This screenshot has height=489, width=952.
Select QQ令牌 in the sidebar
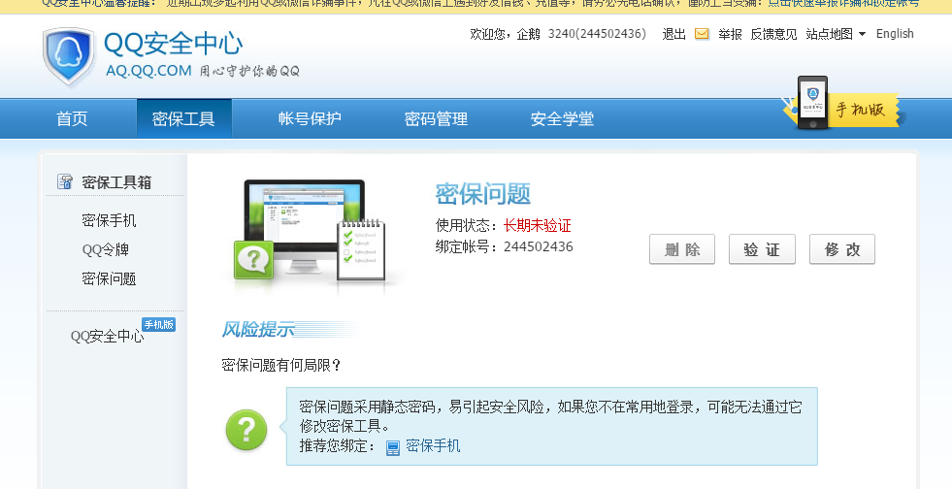pos(105,249)
